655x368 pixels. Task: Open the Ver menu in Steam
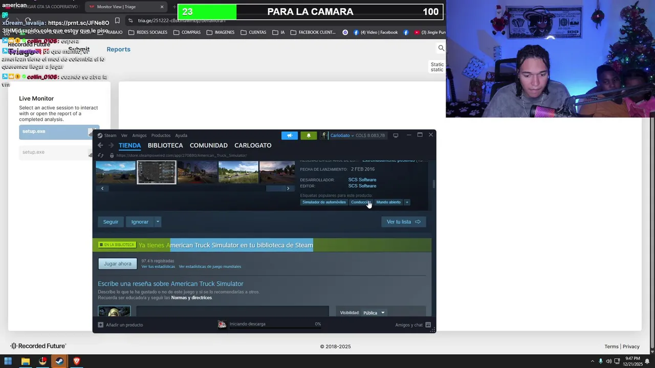click(124, 135)
